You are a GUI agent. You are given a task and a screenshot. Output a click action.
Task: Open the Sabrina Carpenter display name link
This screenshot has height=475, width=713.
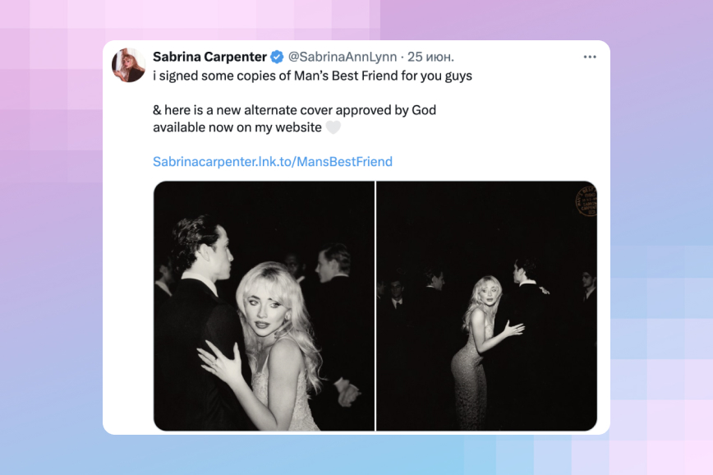pyautogui.click(x=209, y=57)
